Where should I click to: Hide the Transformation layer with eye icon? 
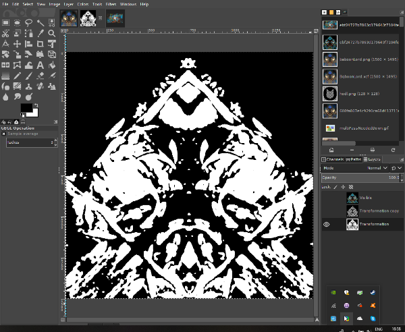click(x=327, y=224)
